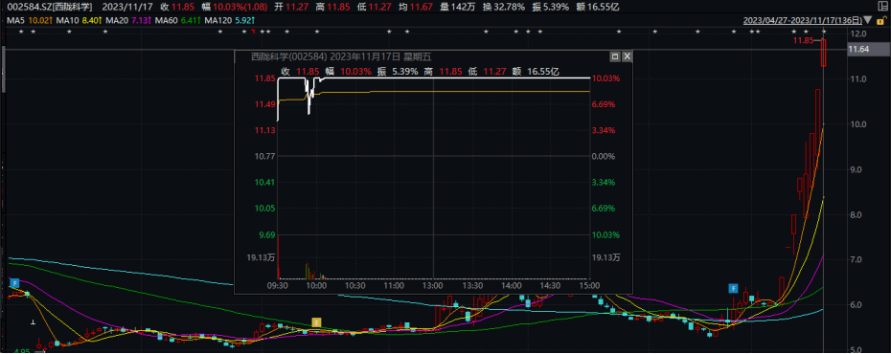Click the 10.02 MA5 value

[x=41, y=20]
